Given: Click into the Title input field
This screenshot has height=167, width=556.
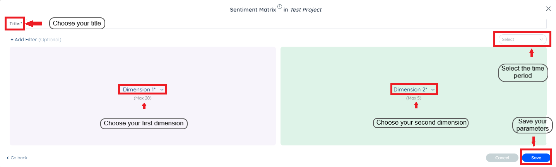Looking at the screenshot, I should pos(310,24).
